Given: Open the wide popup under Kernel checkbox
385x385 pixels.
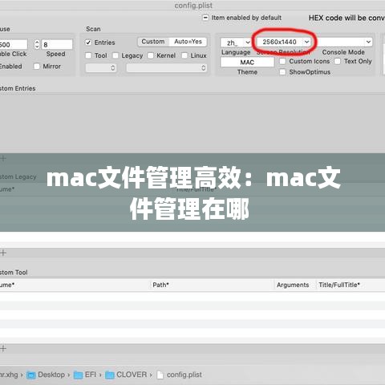Looking at the screenshot, I should [167, 68].
